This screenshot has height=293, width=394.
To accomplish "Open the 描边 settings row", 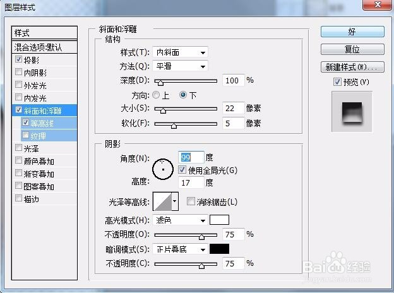I will point(44,198).
